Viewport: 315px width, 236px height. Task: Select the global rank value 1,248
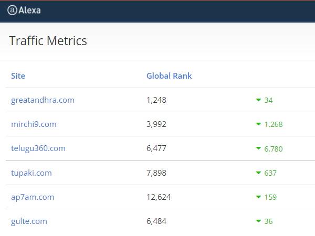(x=156, y=100)
